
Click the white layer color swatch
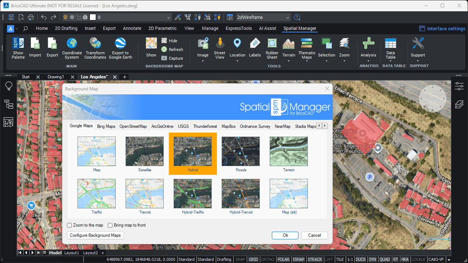point(93,17)
